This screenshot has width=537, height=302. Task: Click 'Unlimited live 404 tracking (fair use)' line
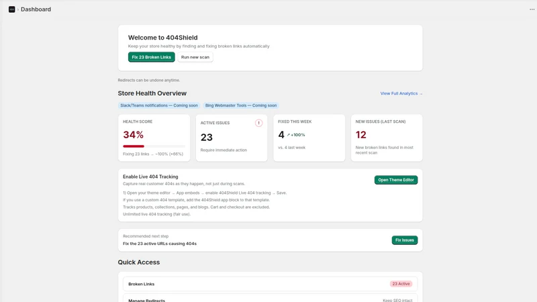tap(156, 214)
